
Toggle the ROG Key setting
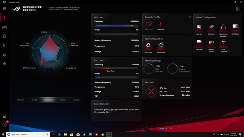[x=211, y=28]
